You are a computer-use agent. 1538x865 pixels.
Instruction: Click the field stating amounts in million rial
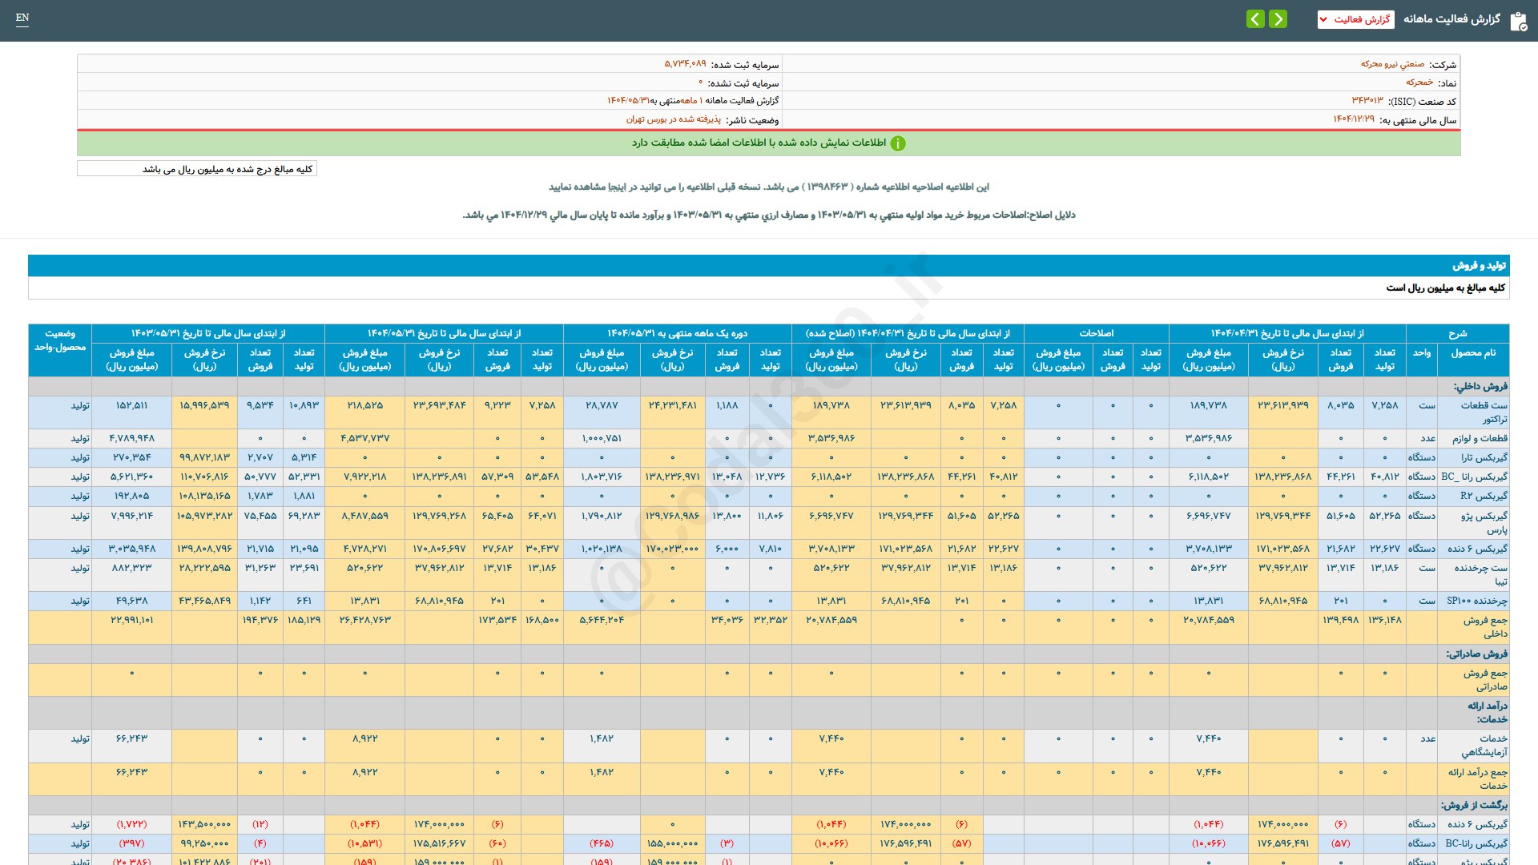197,169
